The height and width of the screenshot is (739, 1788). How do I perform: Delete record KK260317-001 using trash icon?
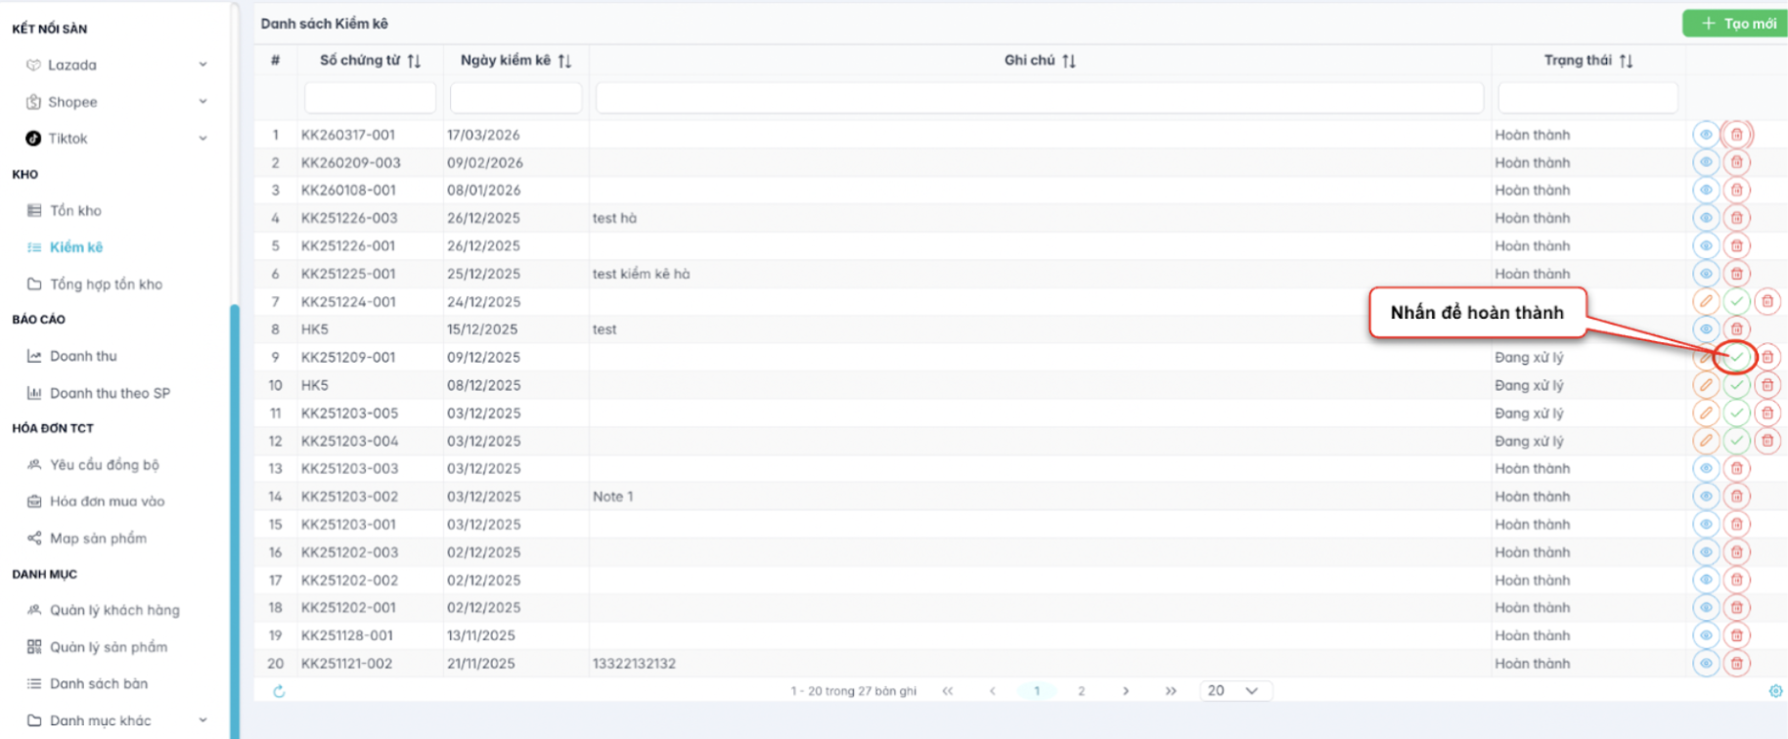[x=1736, y=135]
